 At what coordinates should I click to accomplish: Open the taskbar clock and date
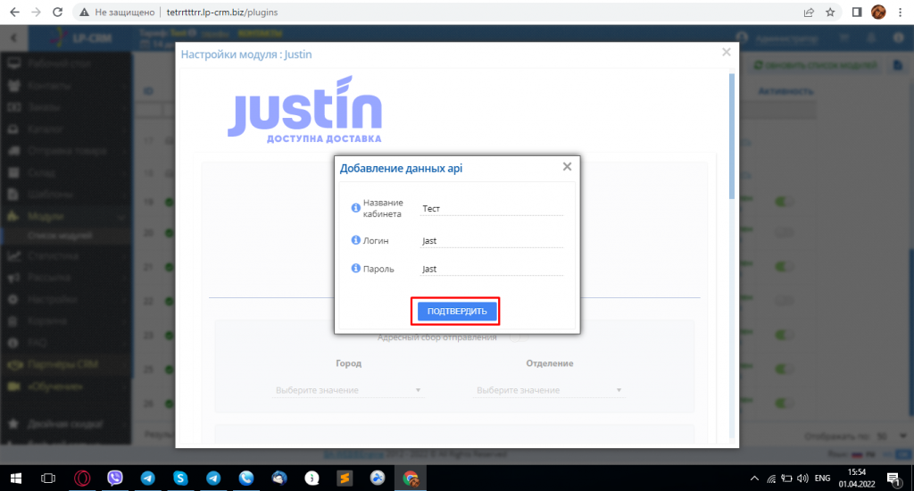pyautogui.click(x=857, y=479)
